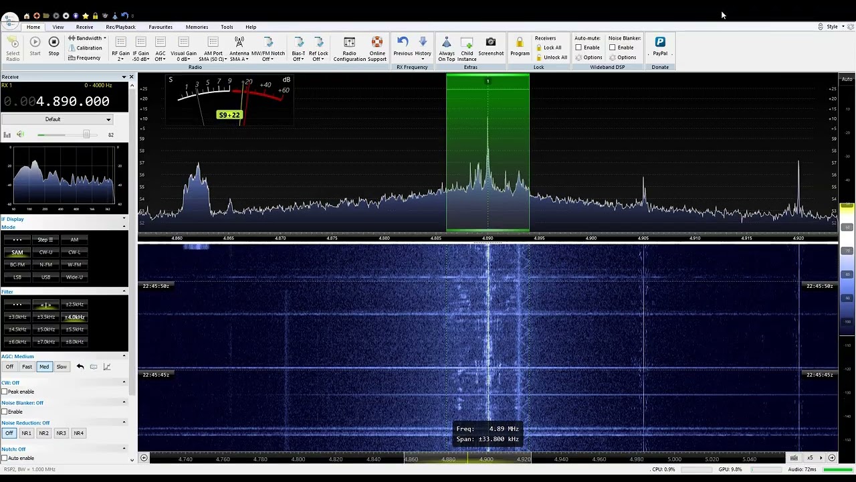Adjust the volume slider

point(86,135)
